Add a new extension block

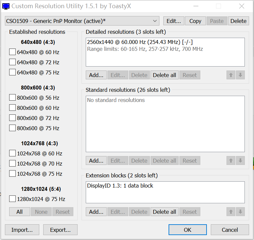click(x=96, y=212)
